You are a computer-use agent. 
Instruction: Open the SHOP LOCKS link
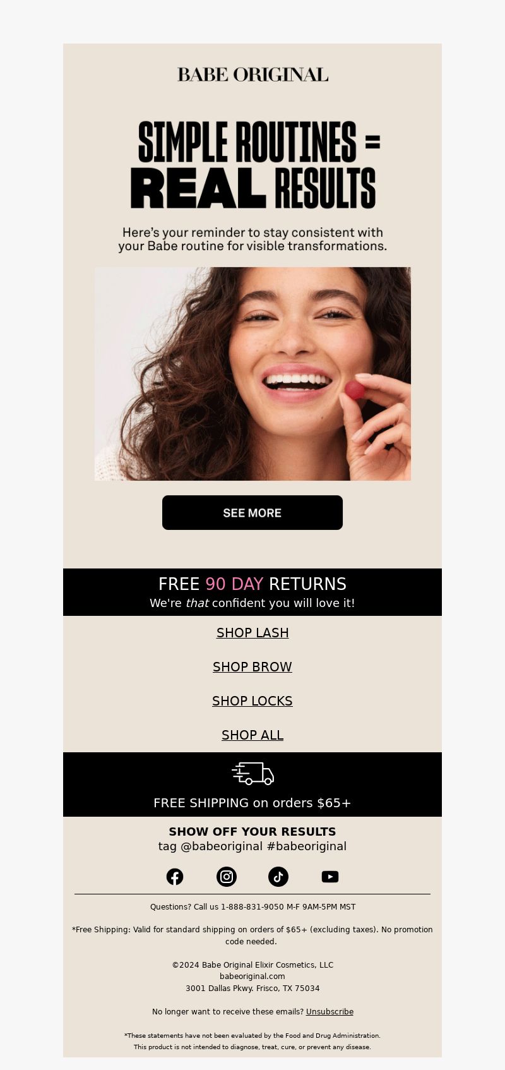coord(252,701)
